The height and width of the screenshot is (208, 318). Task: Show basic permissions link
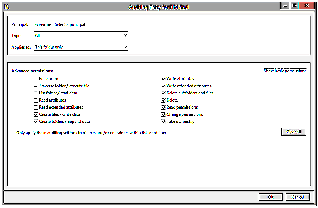[285, 71]
